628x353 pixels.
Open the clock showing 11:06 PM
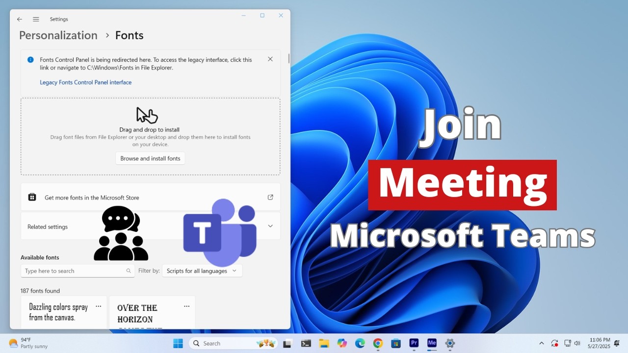click(x=599, y=343)
